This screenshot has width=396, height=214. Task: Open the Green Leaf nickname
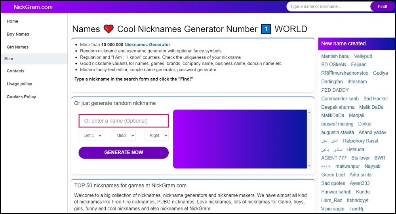point(333,174)
